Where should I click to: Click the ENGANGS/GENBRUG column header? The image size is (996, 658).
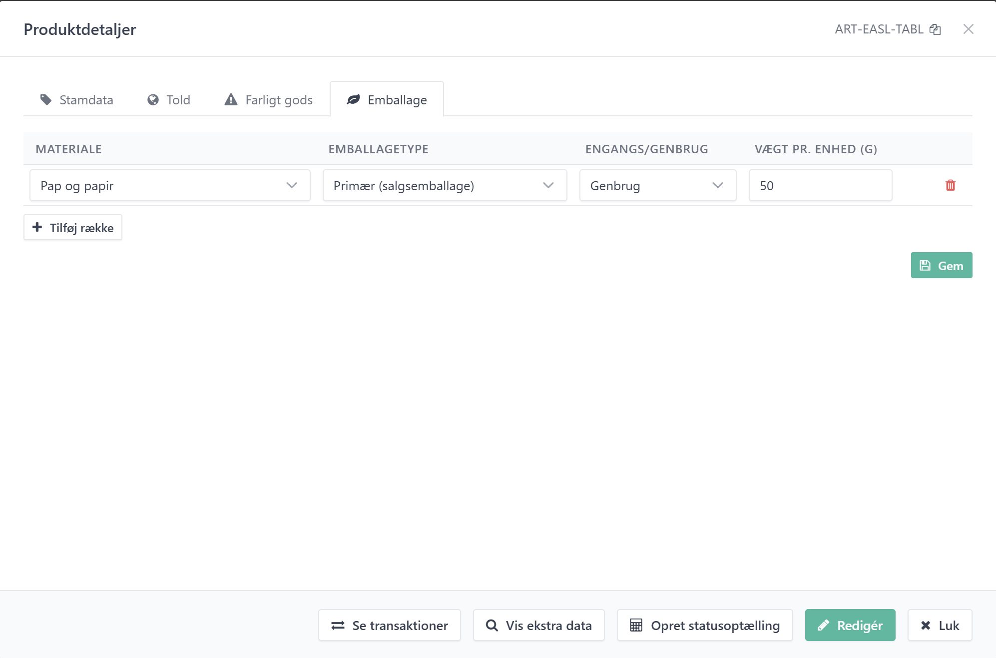click(x=647, y=149)
